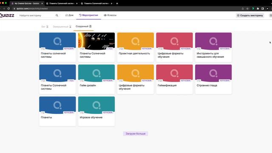This screenshot has width=272, height=153.
Task: Switch to the Созданный tab
Action: pos(83,26)
